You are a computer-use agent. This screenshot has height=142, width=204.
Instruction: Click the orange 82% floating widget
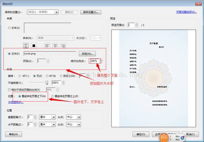(x=163, y=138)
